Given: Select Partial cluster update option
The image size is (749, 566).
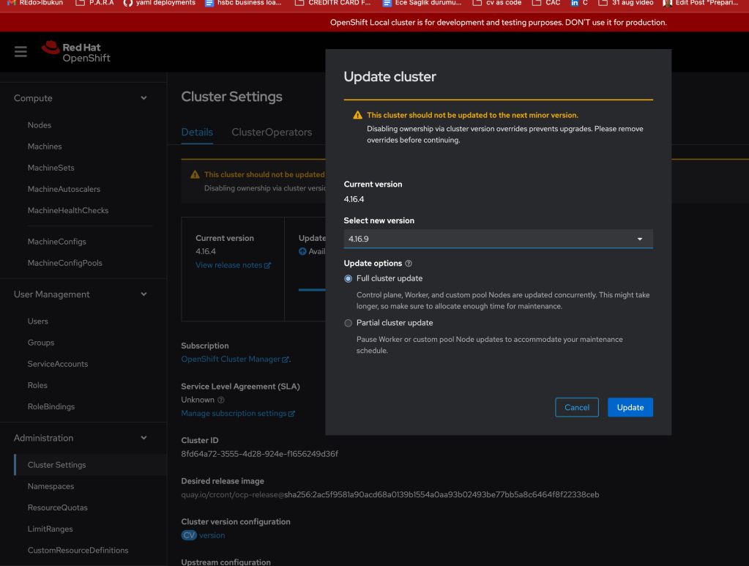Looking at the screenshot, I should pos(349,324).
